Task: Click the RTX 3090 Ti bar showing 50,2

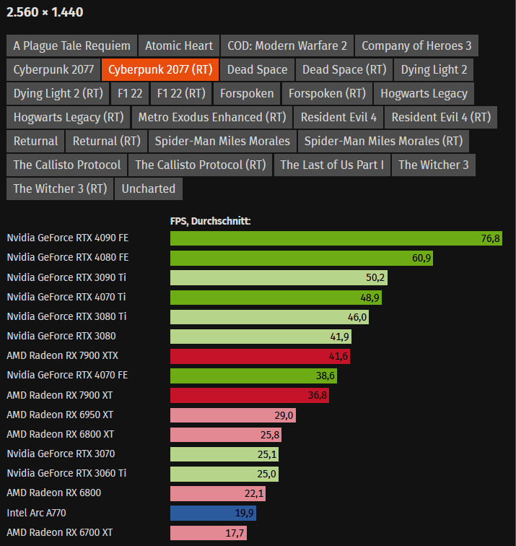Action: [279, 277]
